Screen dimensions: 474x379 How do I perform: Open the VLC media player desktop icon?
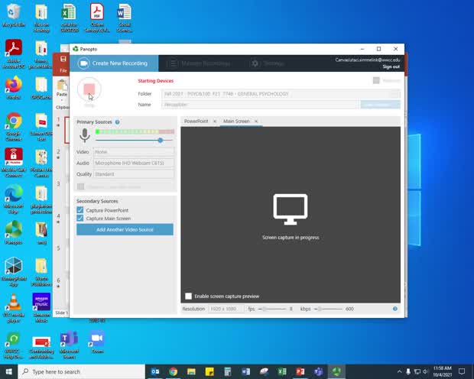point(14,308)
